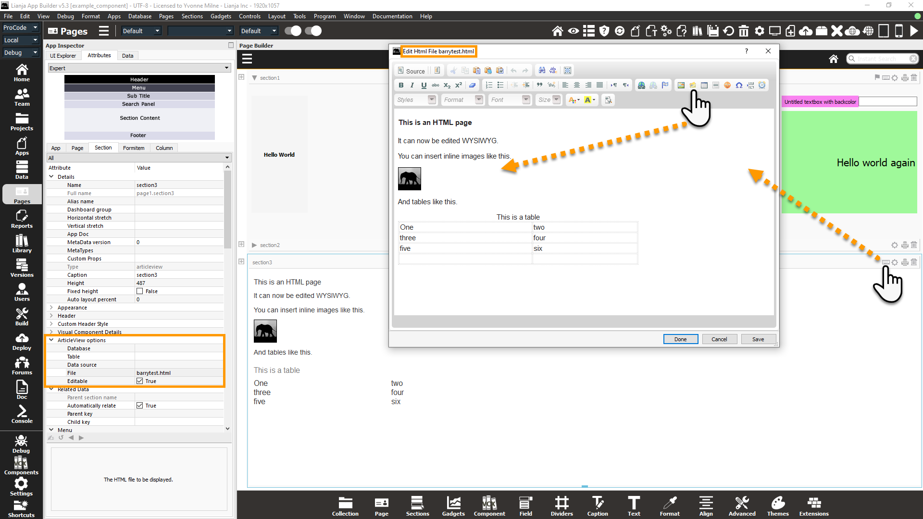This screenshot has height=519, width=923.
Task: Click the numbered list icon
Action: [x=489, y=85]
